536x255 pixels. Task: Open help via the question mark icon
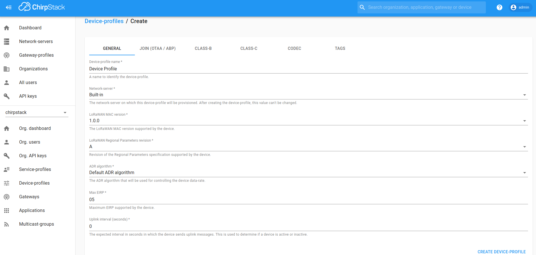click(x=499, y=7)
